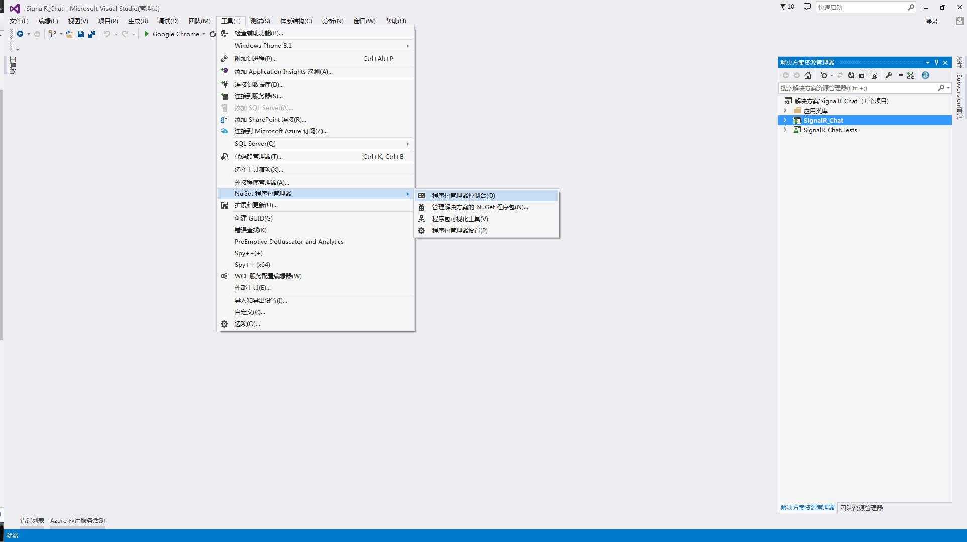Click the 登录 sign-in link
The height and width of the screenshot is (542, 967).
(x=931, y=21)
